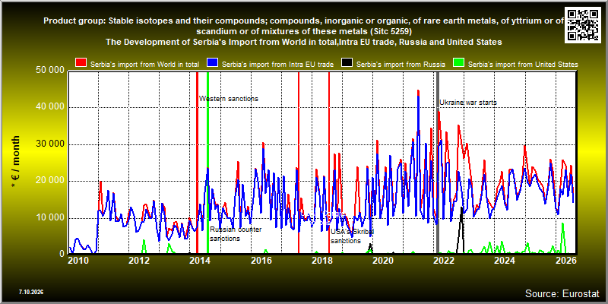Click the red vertical Skripal sanctions line
The image size is (608, 304).
coord(329,163)
